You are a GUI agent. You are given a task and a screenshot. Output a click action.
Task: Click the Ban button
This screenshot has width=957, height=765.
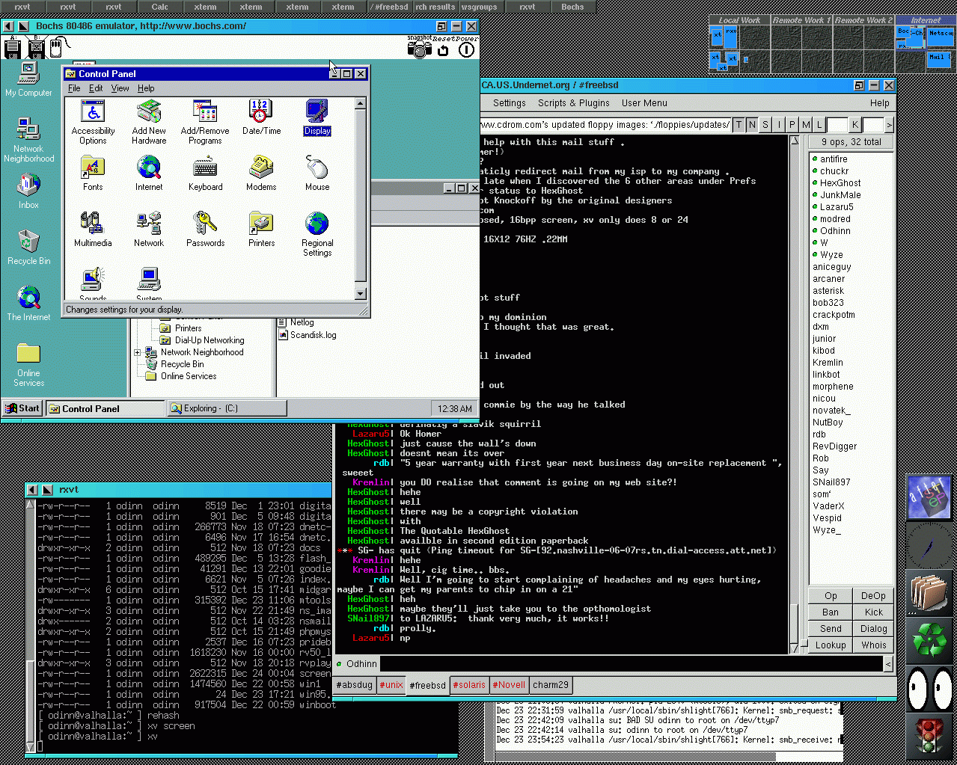click(x=831, y=612)
